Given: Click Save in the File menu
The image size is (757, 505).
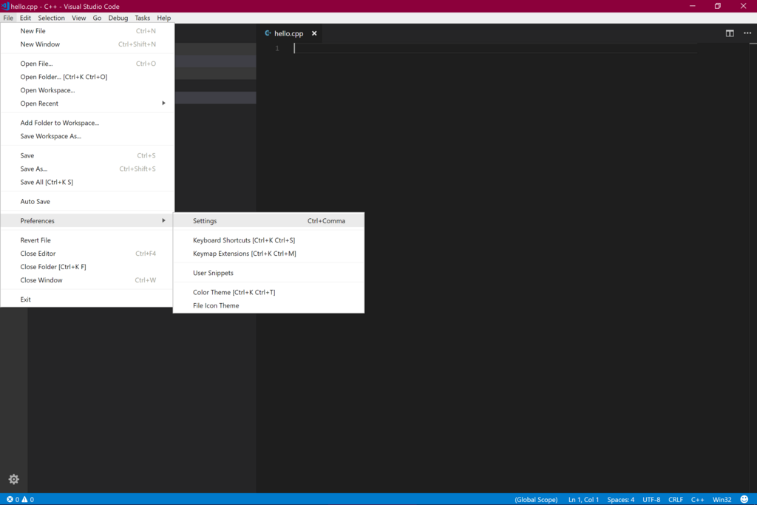Looking at the screenshot, I should pyautogui.click(x=87, y=155).
